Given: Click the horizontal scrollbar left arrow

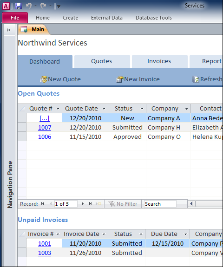Looking at the screenshot, I should click(x=191, y=204).
